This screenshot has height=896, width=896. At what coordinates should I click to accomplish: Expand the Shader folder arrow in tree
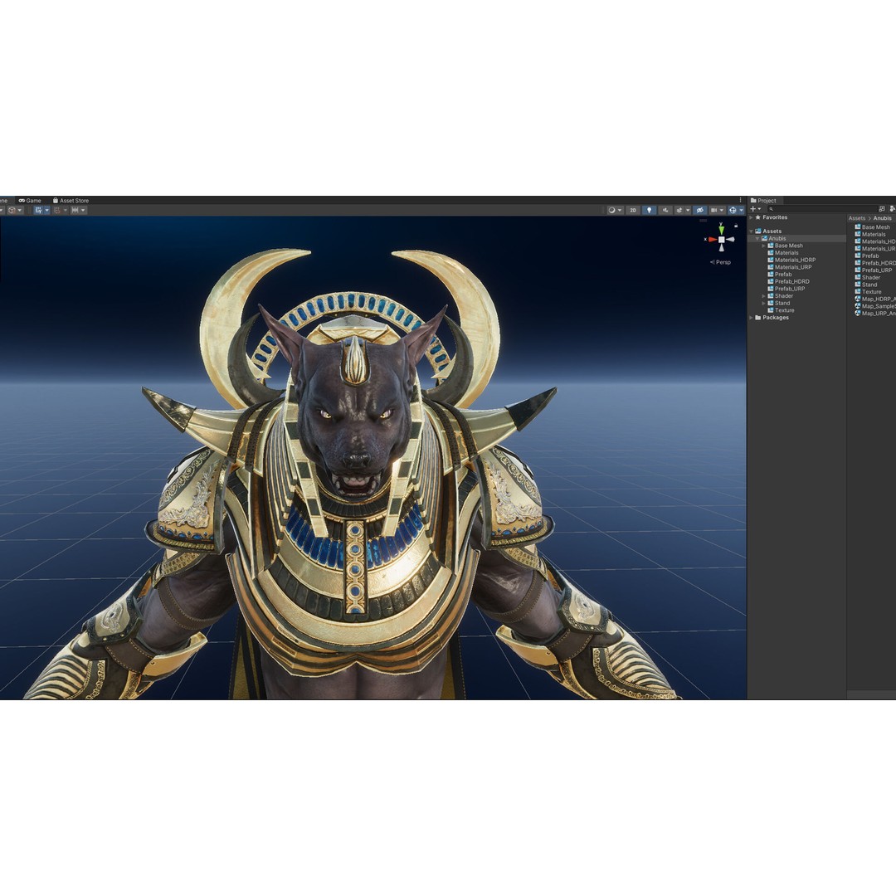tap(764, 296)
